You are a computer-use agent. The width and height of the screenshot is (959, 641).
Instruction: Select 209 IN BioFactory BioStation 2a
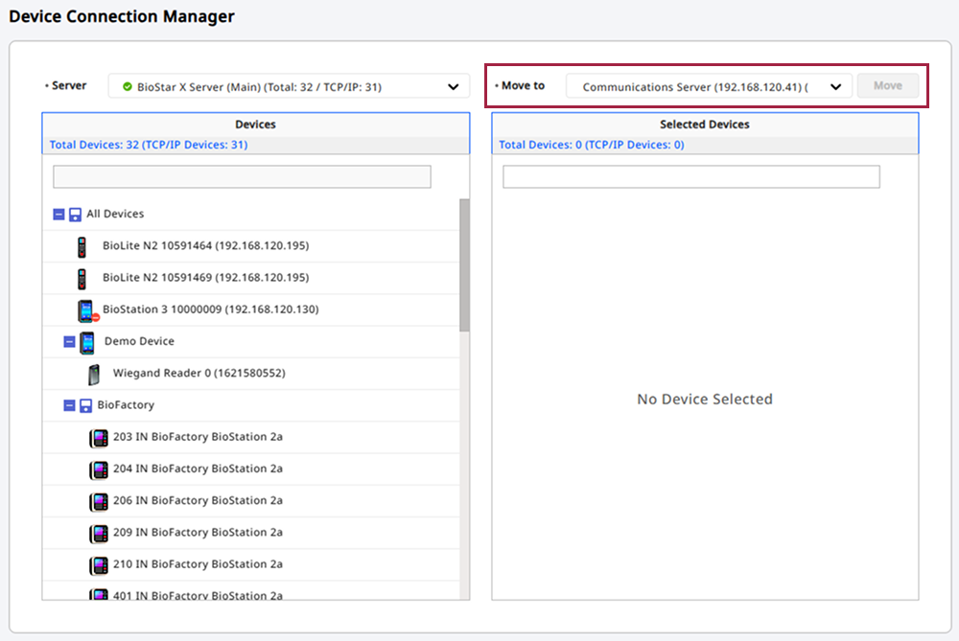[x=198, y=532]
